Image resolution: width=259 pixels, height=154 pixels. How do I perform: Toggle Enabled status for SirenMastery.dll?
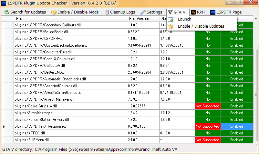tap(237, 113)
